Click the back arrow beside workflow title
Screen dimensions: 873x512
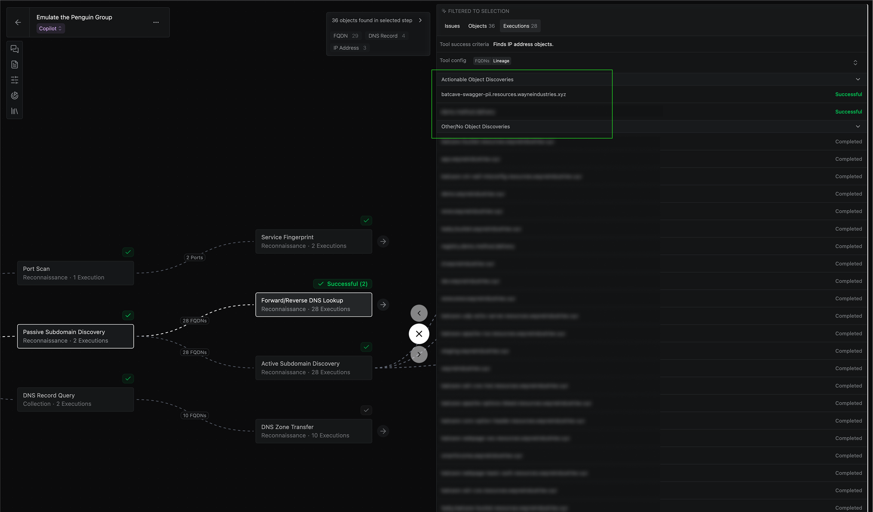click(x=18, y=22)
